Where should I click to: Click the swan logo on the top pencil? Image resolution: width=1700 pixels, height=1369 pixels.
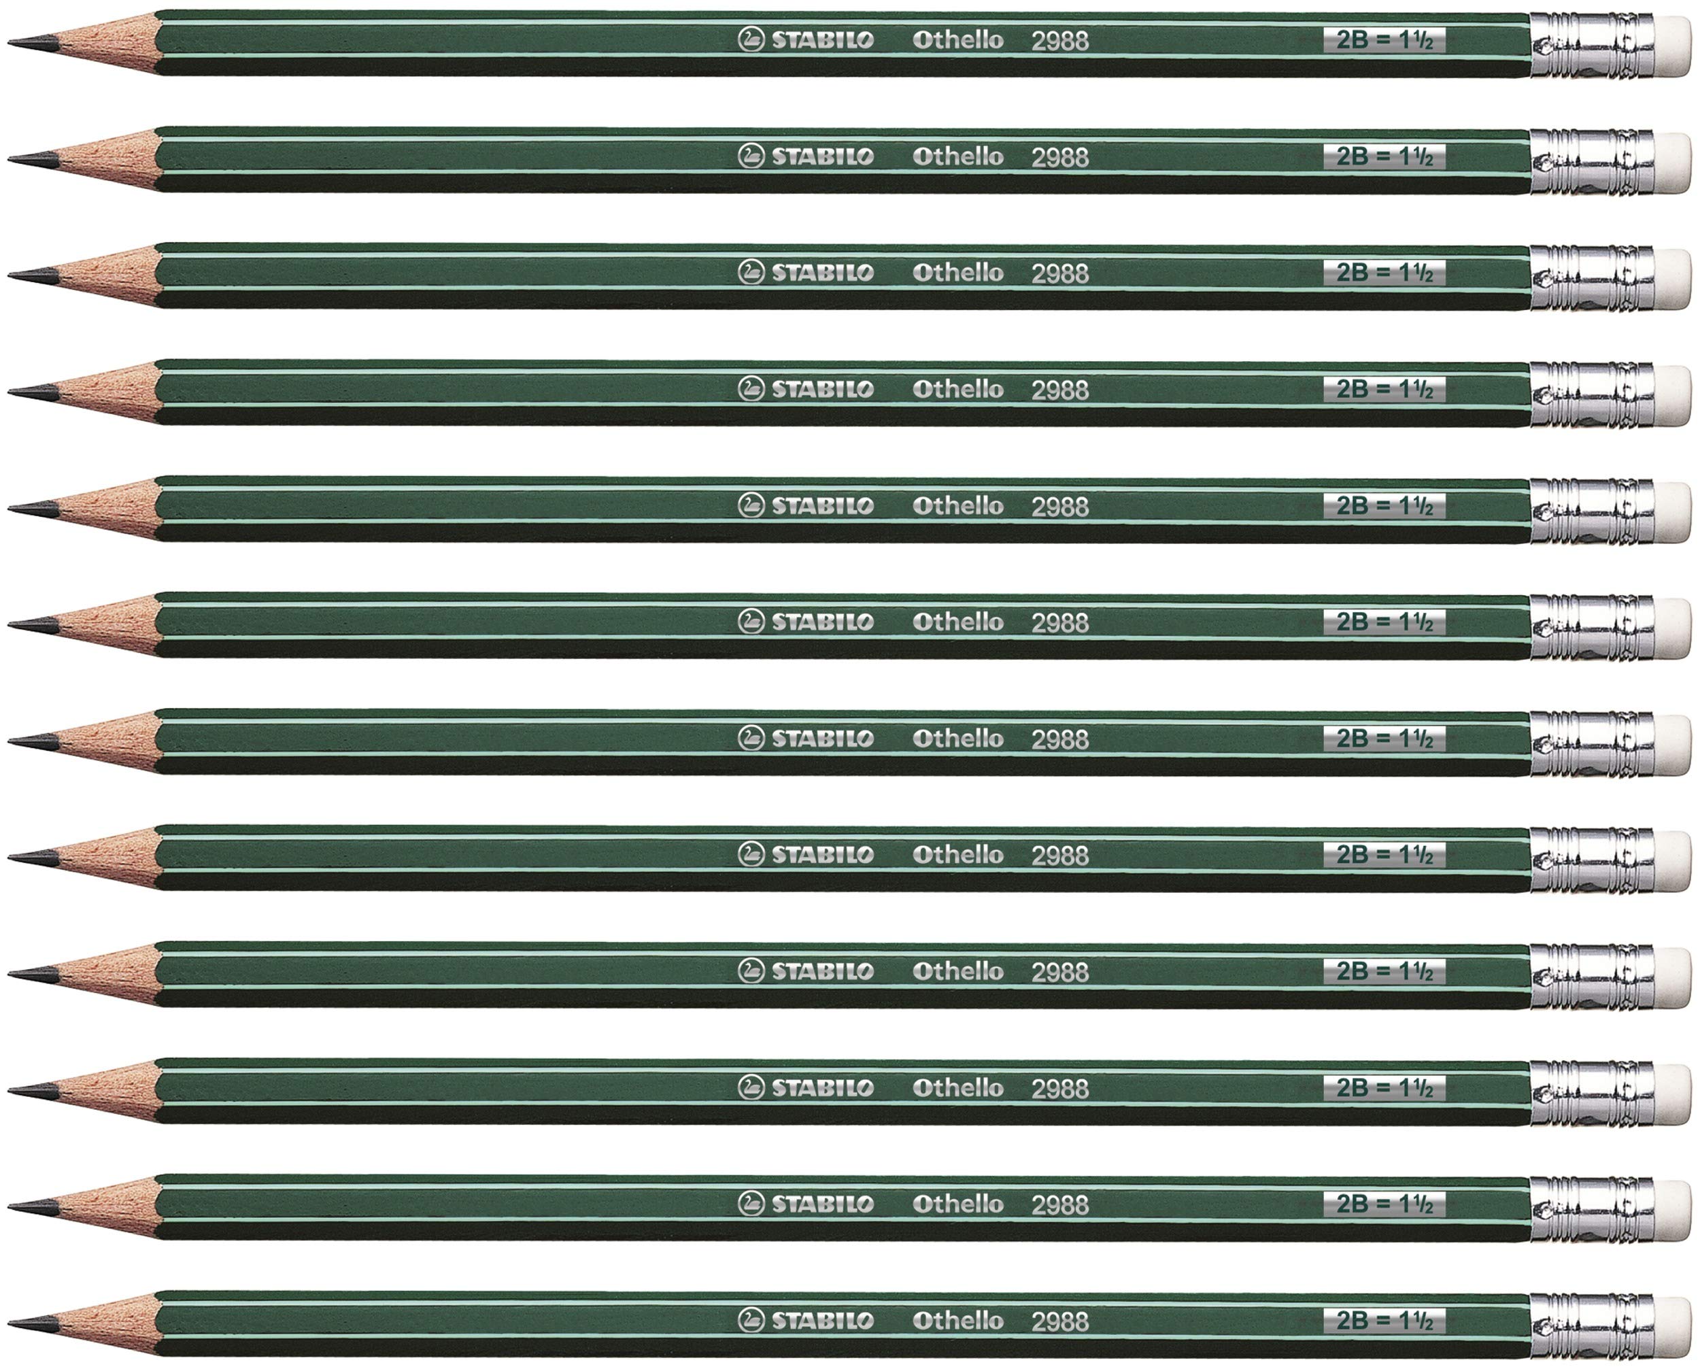pos(751,39)
